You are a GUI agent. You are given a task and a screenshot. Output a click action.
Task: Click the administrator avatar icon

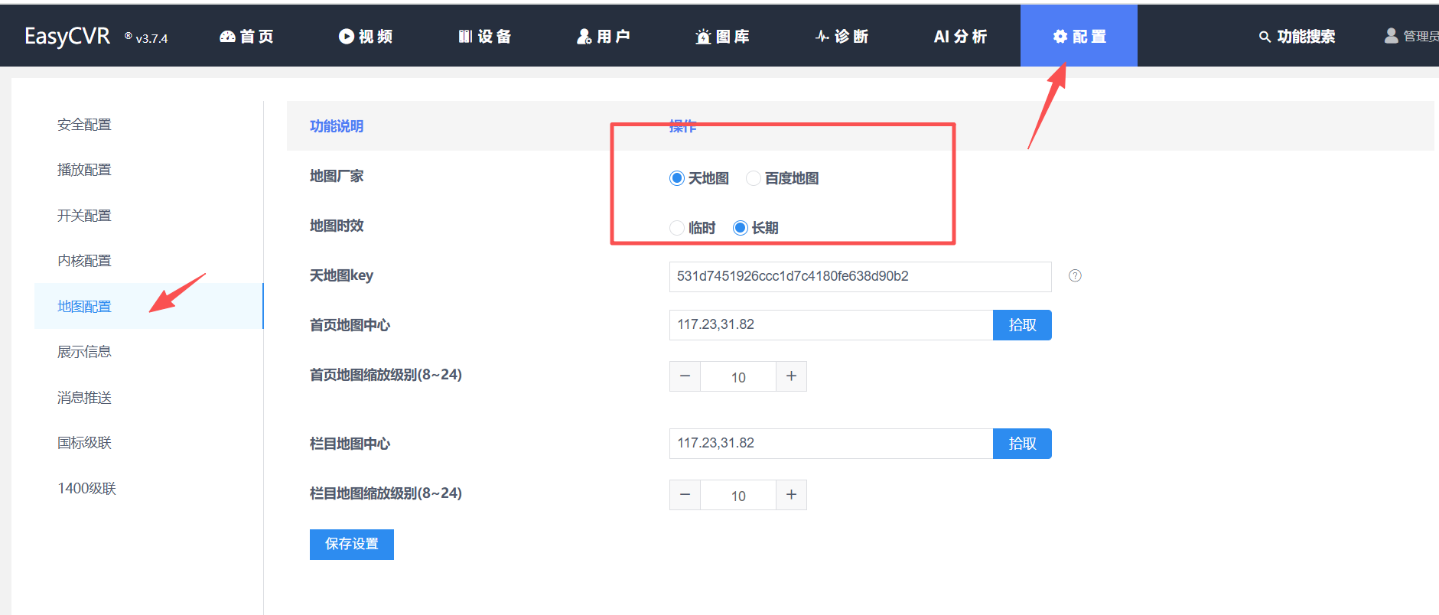pos(1392,36)
